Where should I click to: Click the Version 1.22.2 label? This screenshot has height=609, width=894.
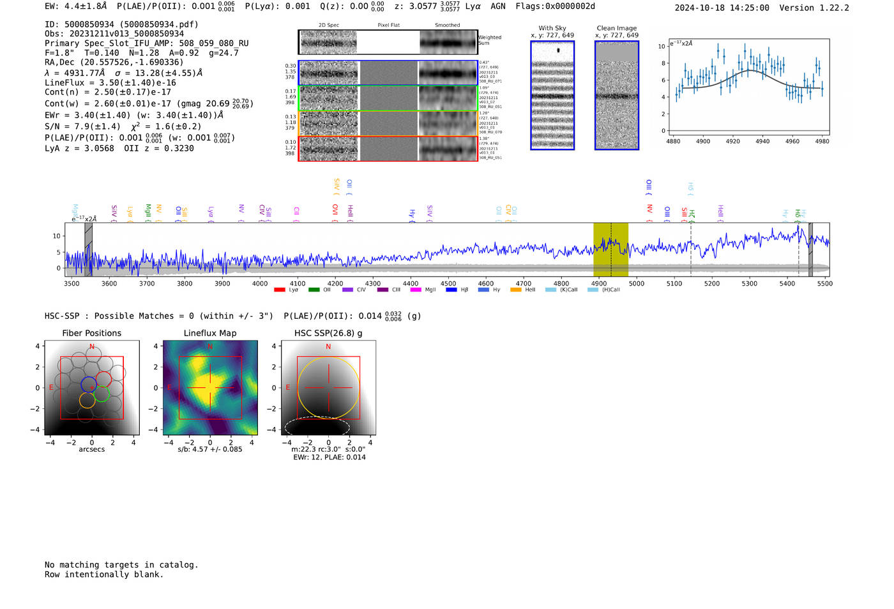814,8
